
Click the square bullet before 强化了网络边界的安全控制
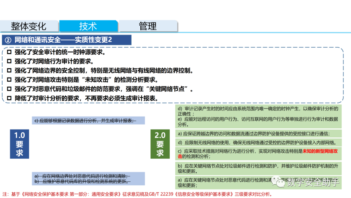click(9, 70)
